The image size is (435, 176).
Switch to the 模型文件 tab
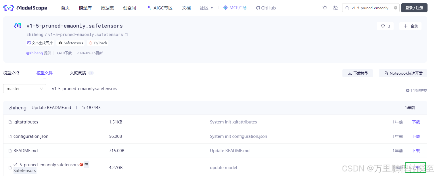click(x=45, y=73)
